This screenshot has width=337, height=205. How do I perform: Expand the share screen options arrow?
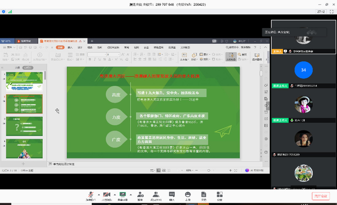[131, 194]
